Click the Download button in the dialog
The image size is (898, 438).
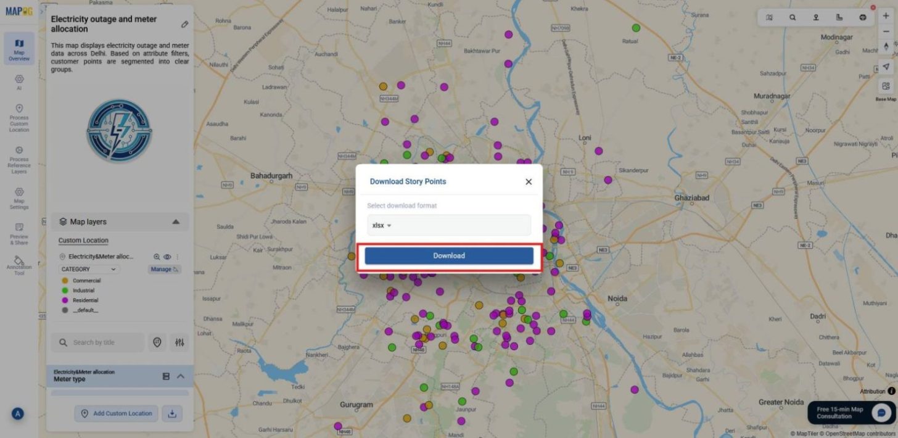point(448,255)
